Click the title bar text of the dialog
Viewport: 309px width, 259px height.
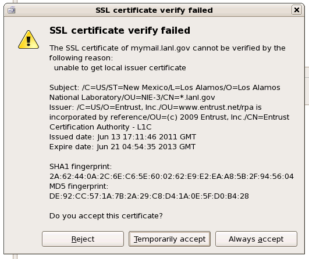pos(154,10)
